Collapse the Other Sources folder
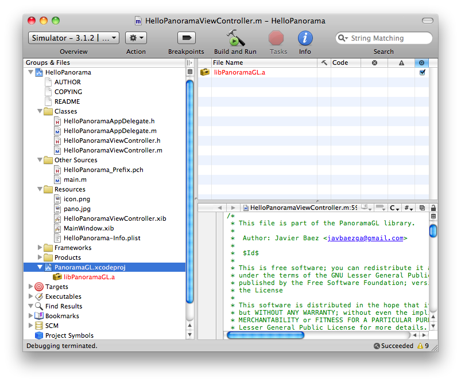The image size is (461, 383). [x=40, y=160]
